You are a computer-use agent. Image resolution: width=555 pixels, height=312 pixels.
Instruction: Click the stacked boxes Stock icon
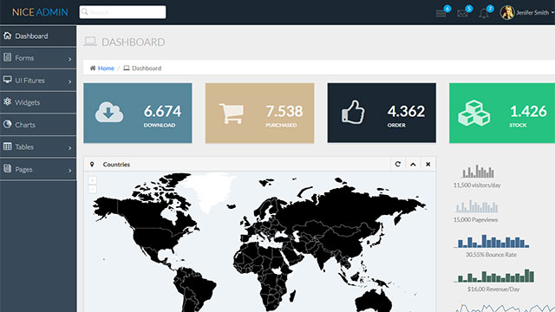click(x=474, y=113)
